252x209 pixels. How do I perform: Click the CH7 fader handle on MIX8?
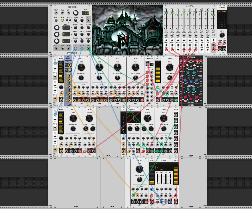click(x=202, y=10)
